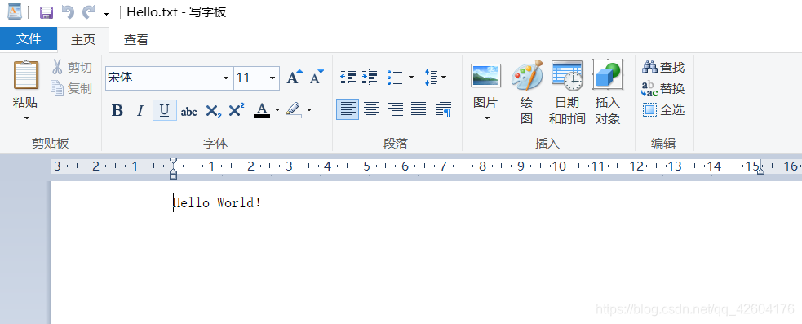
Task: Switch to the 主页 (Home) tab
Action: (x=83, y=39)
